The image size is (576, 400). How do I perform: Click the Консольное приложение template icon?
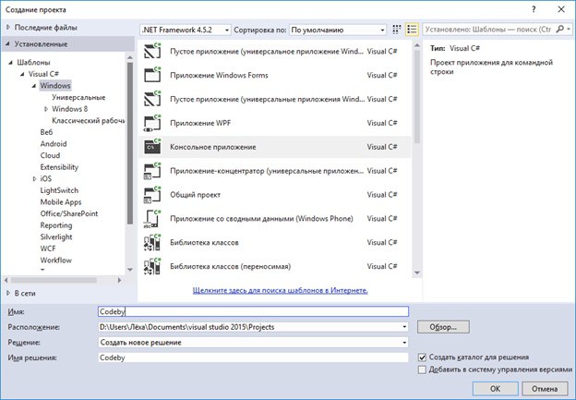tap(152, 147)
